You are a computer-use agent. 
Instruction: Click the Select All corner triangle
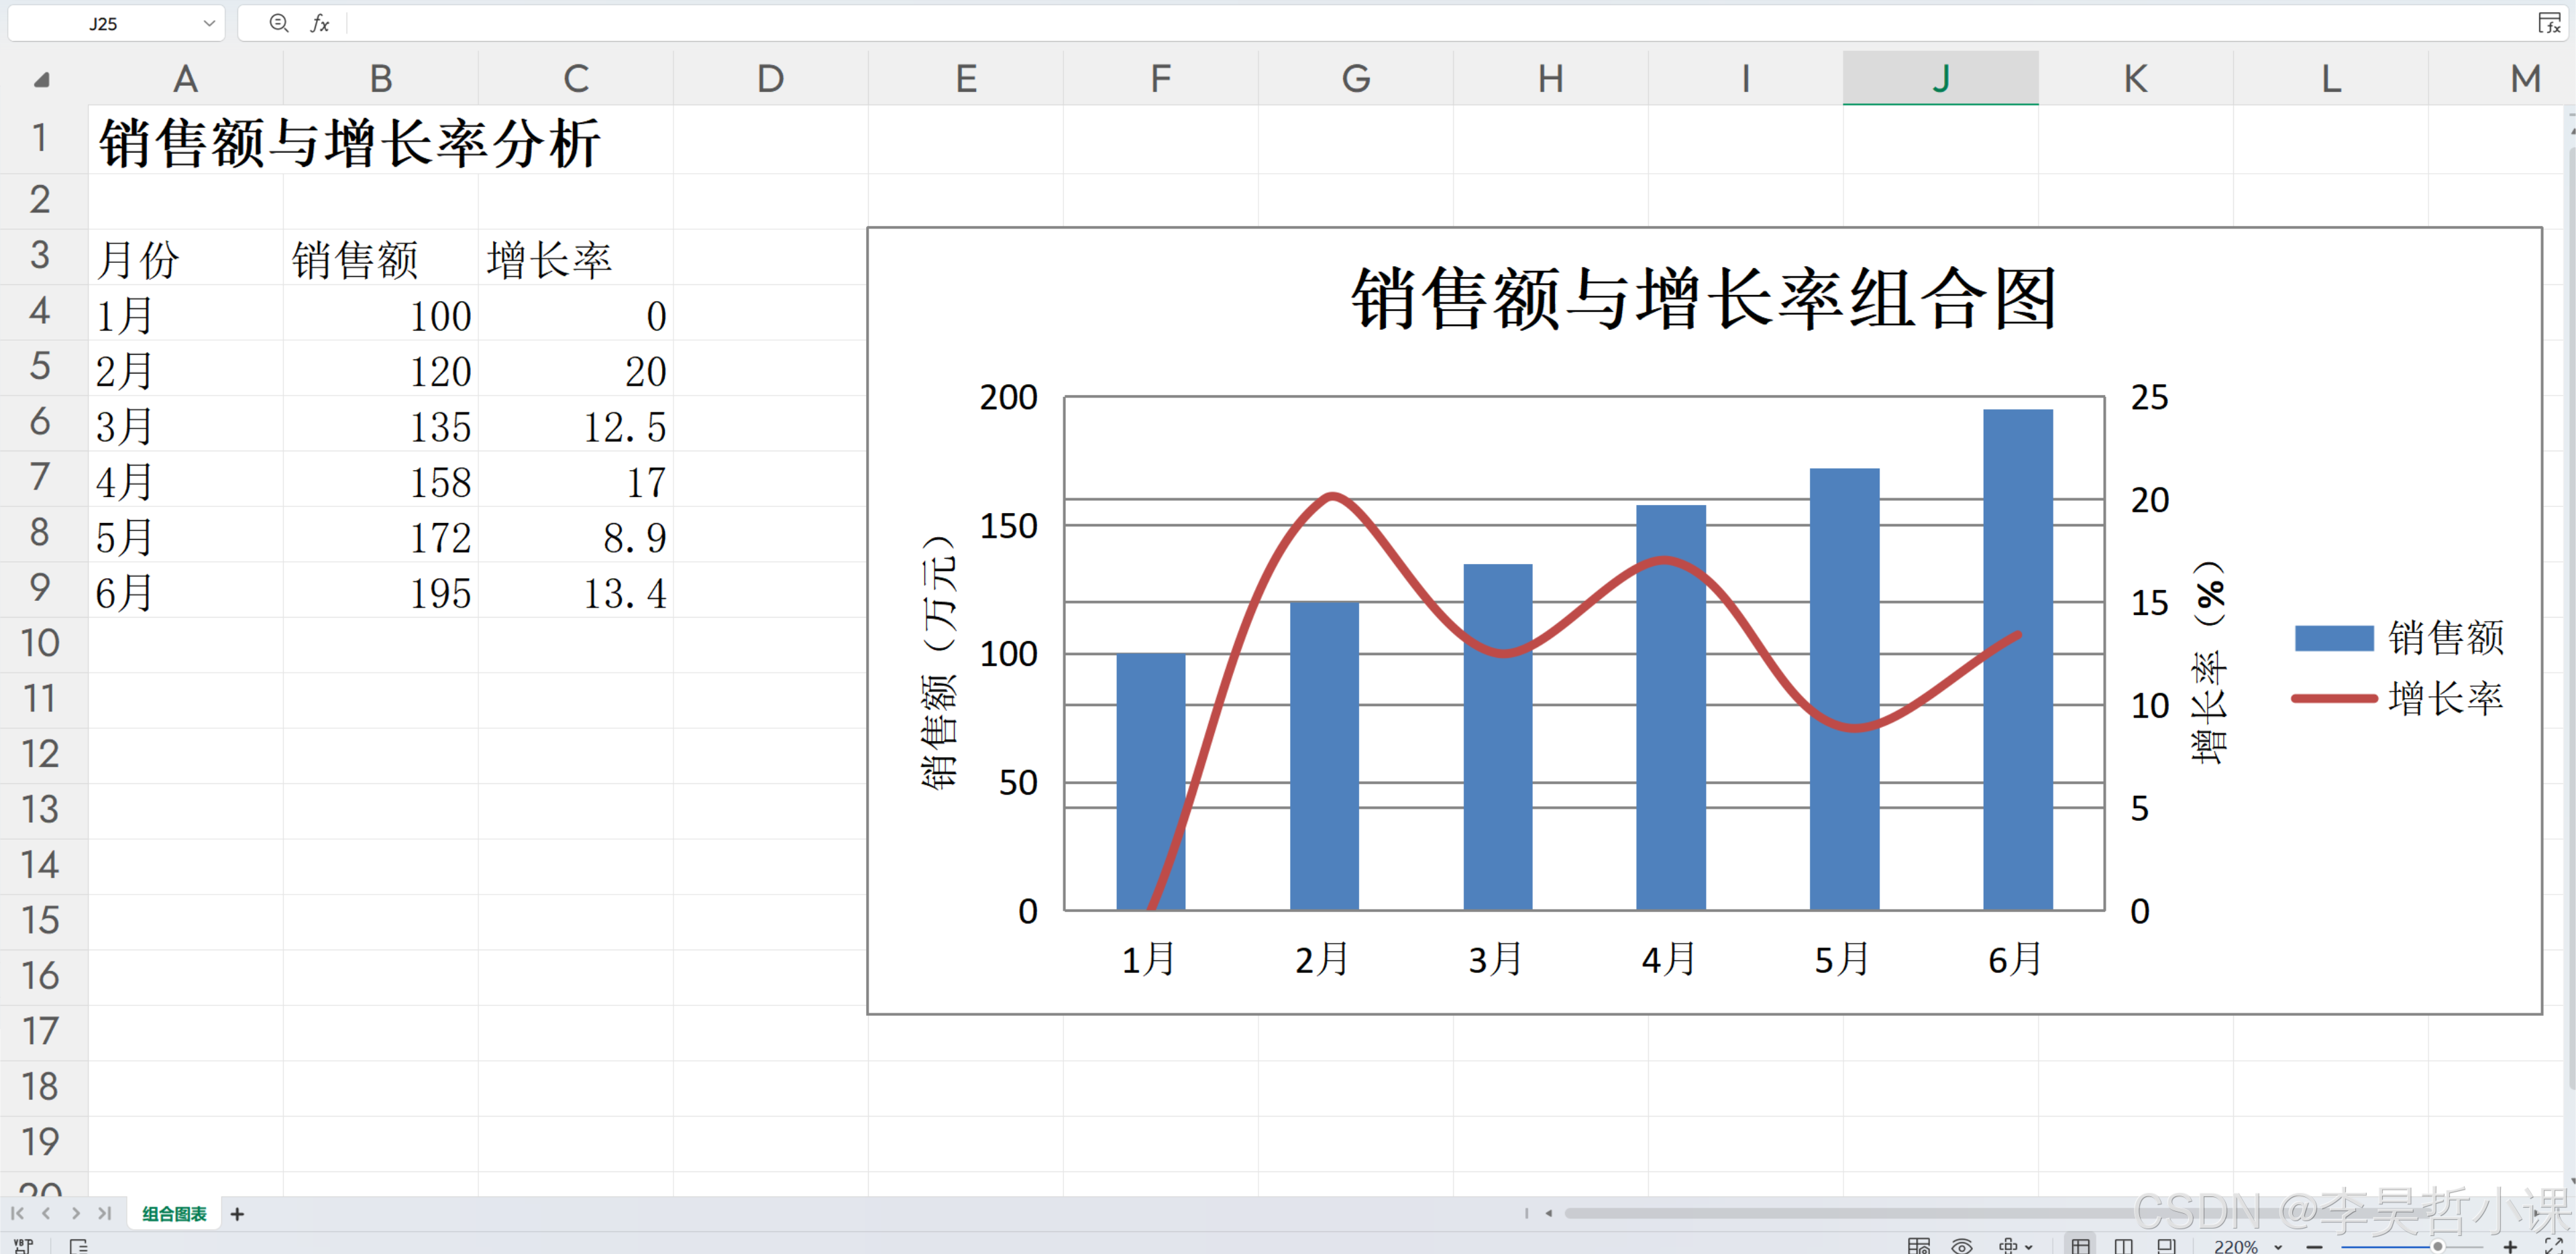(41, 79)
